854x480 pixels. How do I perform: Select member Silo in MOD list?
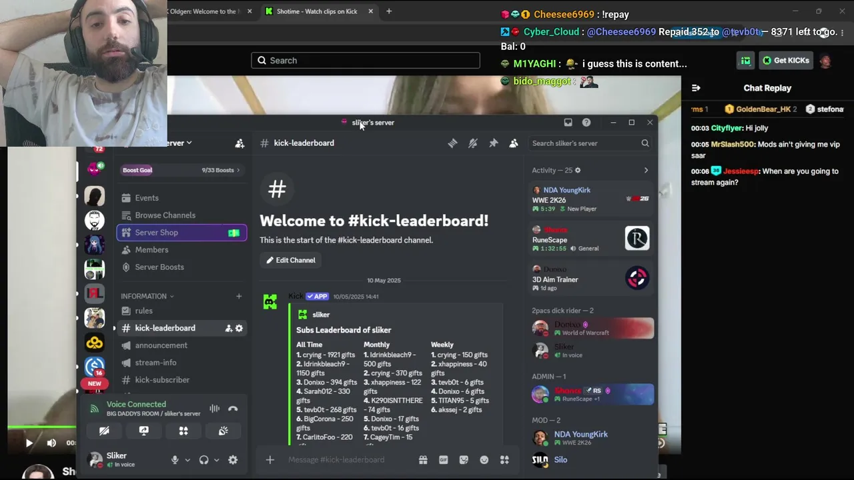pos(590,460)
